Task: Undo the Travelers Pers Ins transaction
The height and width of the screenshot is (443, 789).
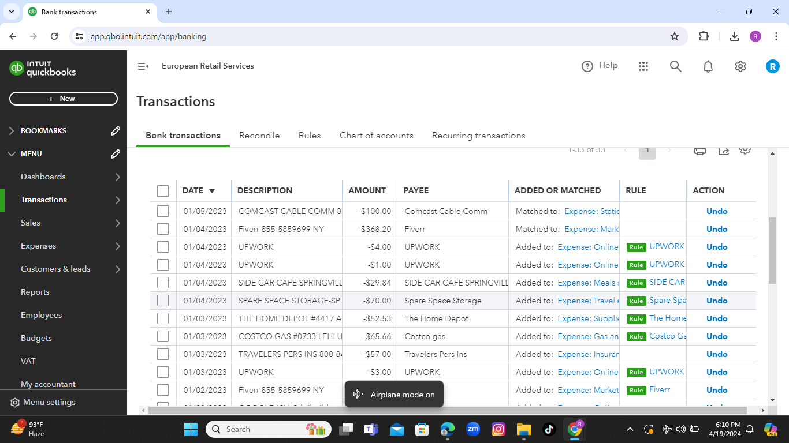Action: (716, 354)
